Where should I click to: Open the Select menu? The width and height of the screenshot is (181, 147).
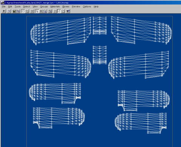(x=26, y=6)
